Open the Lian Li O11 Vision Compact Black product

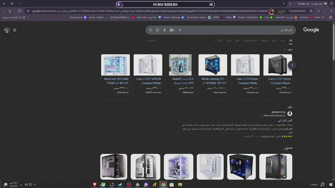tap(278, 77)
